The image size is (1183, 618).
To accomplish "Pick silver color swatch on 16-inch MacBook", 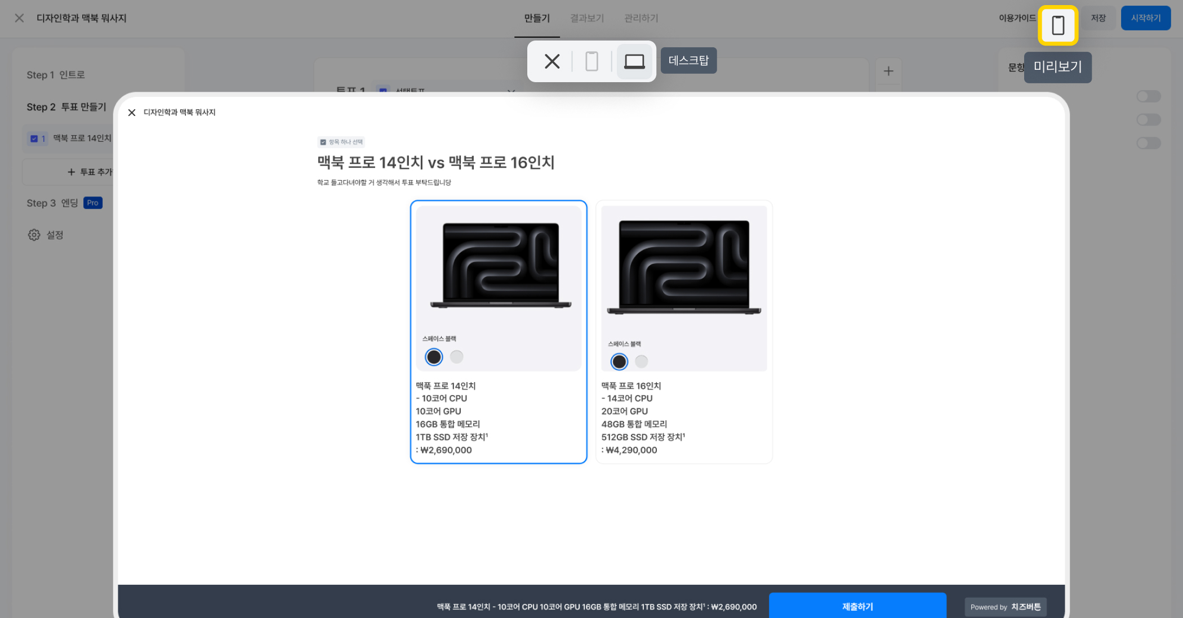I will (641, 361).
